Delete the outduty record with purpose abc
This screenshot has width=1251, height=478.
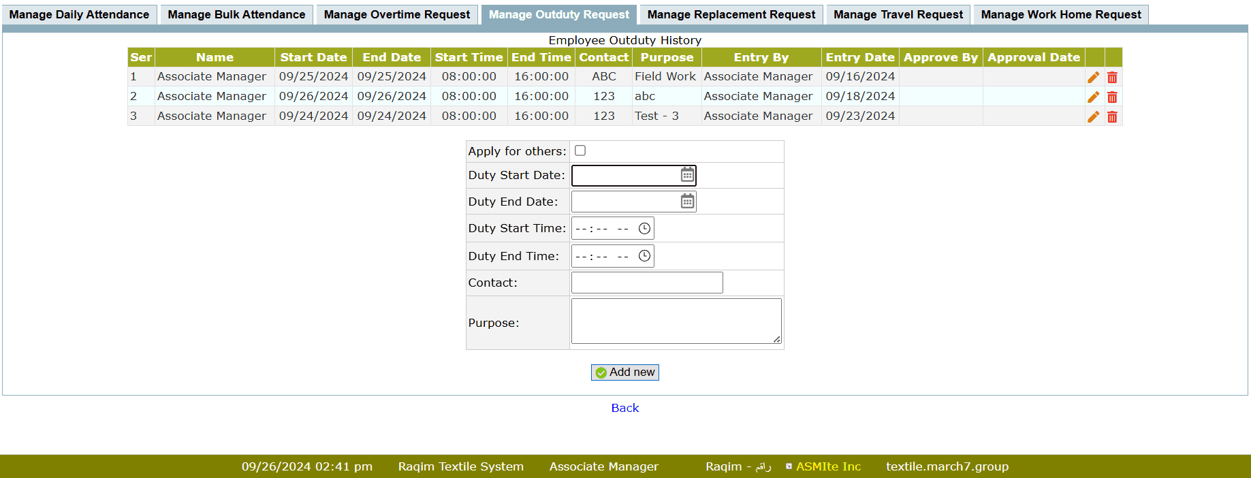[1112, 97]
